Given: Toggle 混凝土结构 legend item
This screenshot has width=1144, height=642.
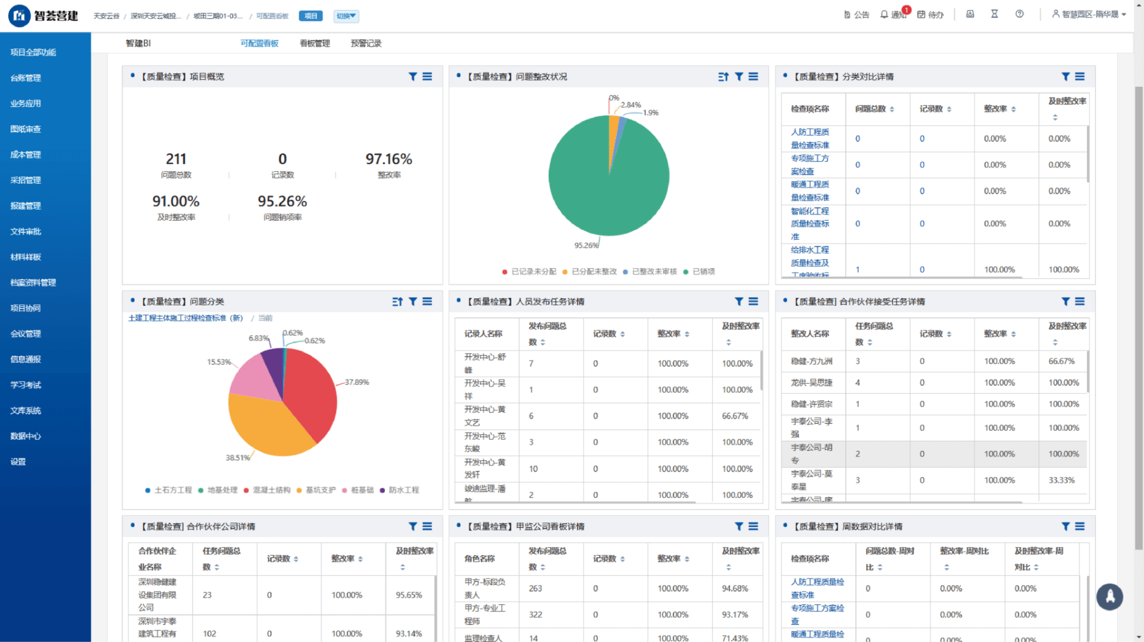Looking at the screenshot, I should [267, 490].
